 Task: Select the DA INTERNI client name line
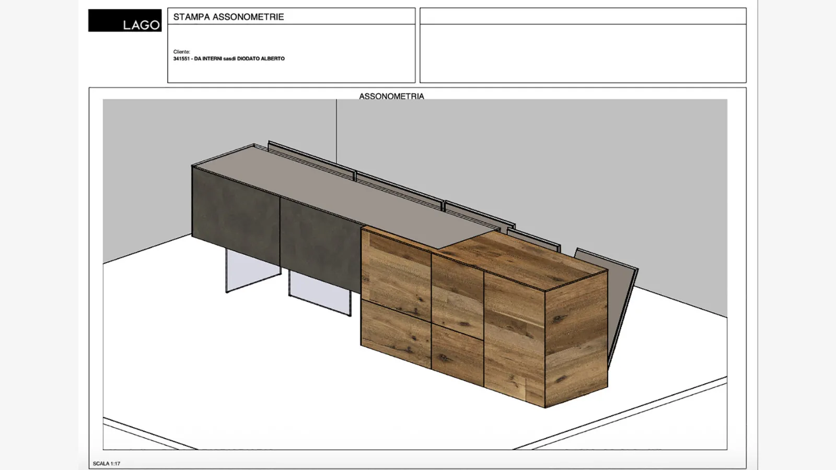coord(229,58)
